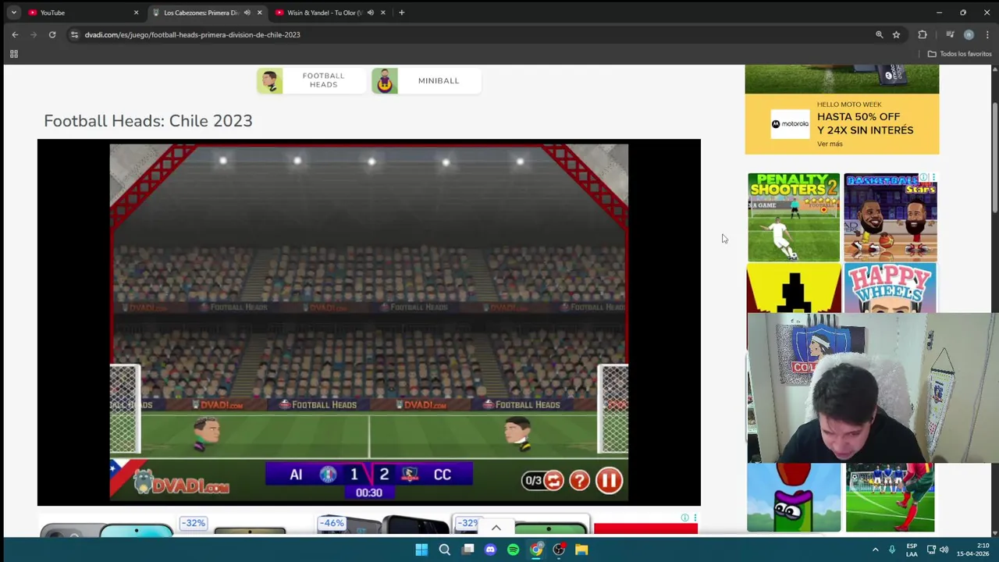999x562 pixels.
Task: Open OBS Studio from the taskbar
Action: pos(559,550)
